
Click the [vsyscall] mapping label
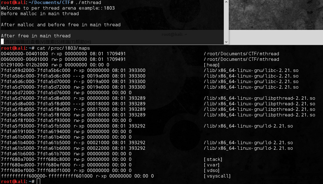(217, 176)
